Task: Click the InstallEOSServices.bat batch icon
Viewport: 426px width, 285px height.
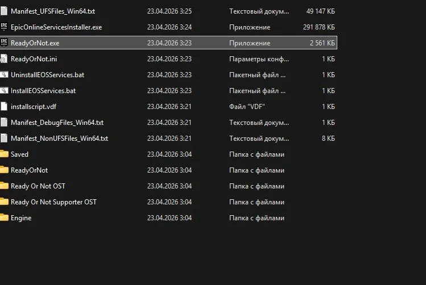Action: (4, 90)
